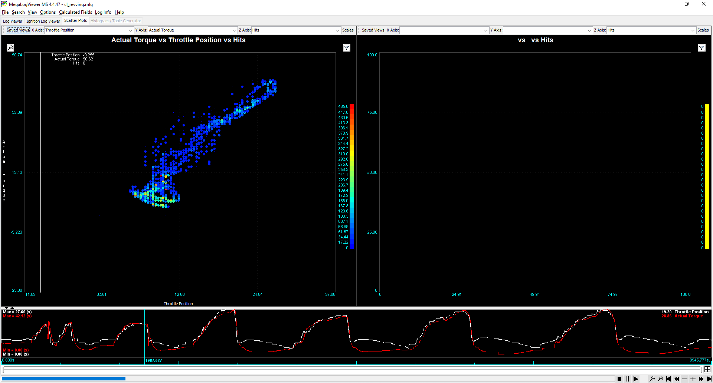
Task: Open the Search menu
Action: [18, 12]
